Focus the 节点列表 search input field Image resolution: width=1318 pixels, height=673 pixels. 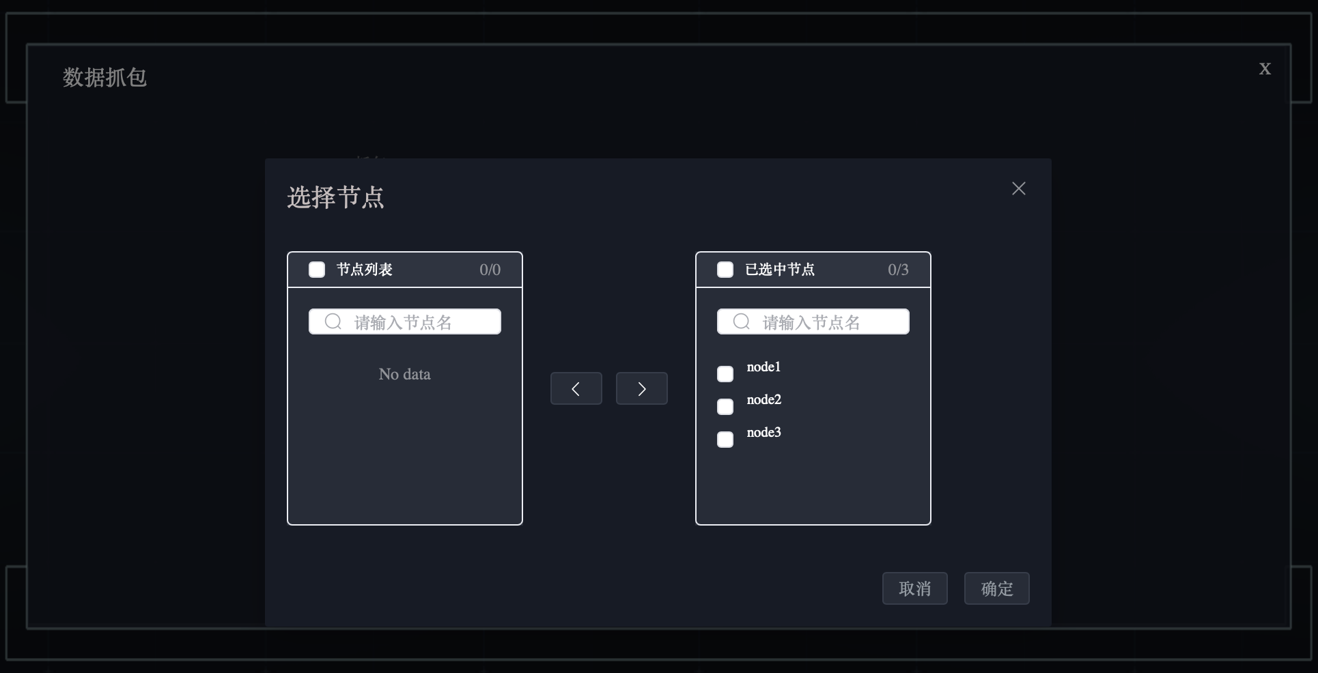click(x=417, y=322)
